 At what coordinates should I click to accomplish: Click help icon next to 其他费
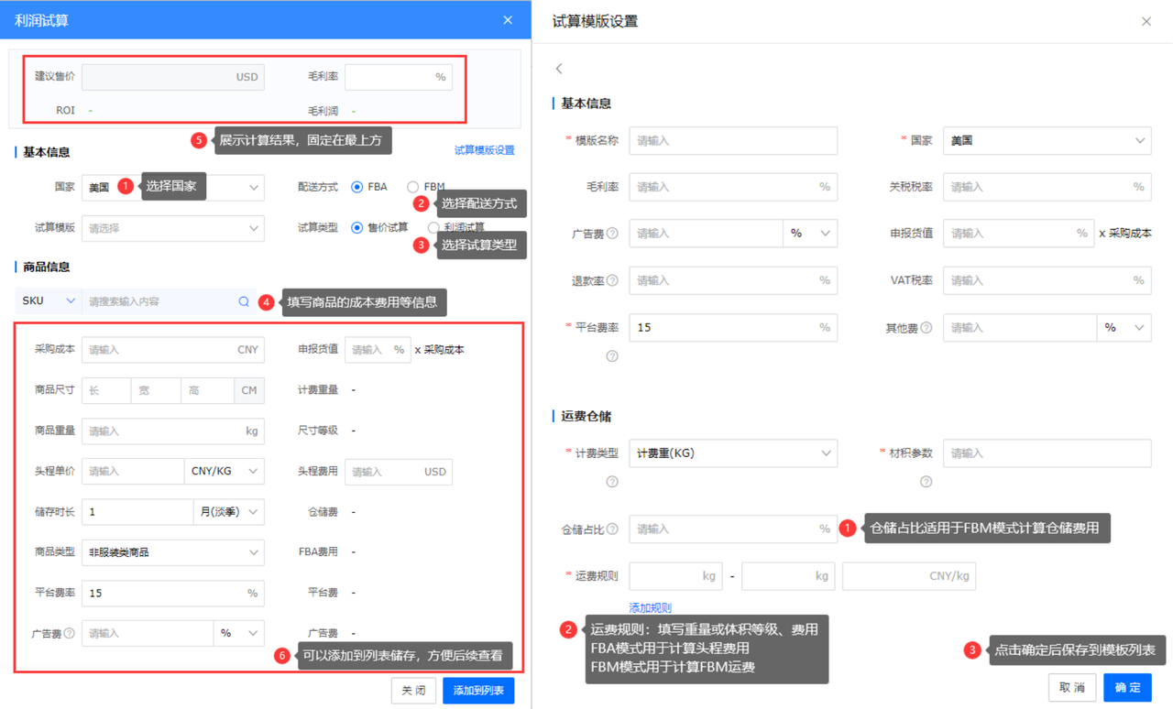click(926, 328)
